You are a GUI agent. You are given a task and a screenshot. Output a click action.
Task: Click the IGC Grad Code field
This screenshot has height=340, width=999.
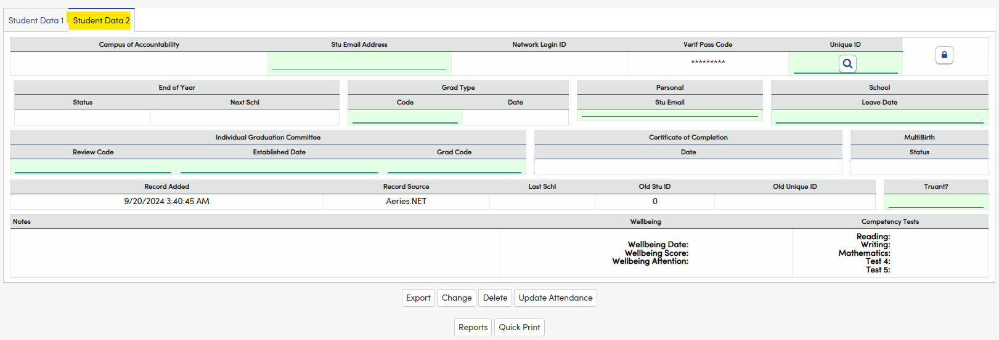click(454, 167)
